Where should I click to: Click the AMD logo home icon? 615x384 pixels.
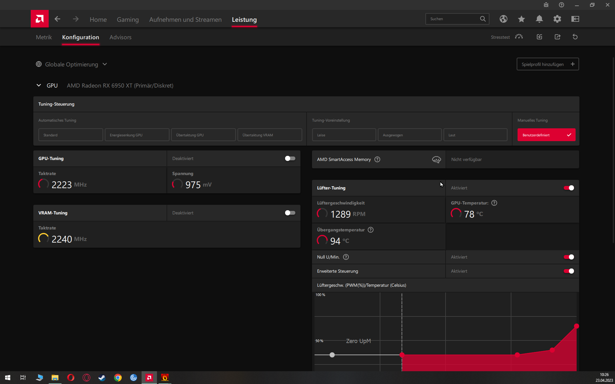(40, 19)
